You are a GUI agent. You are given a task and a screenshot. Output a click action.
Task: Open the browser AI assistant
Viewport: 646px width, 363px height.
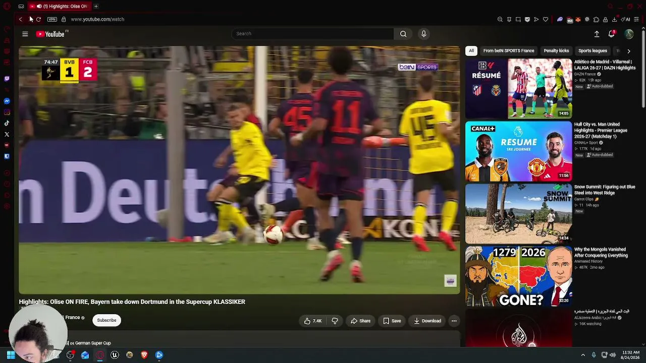tap(625, 19)
